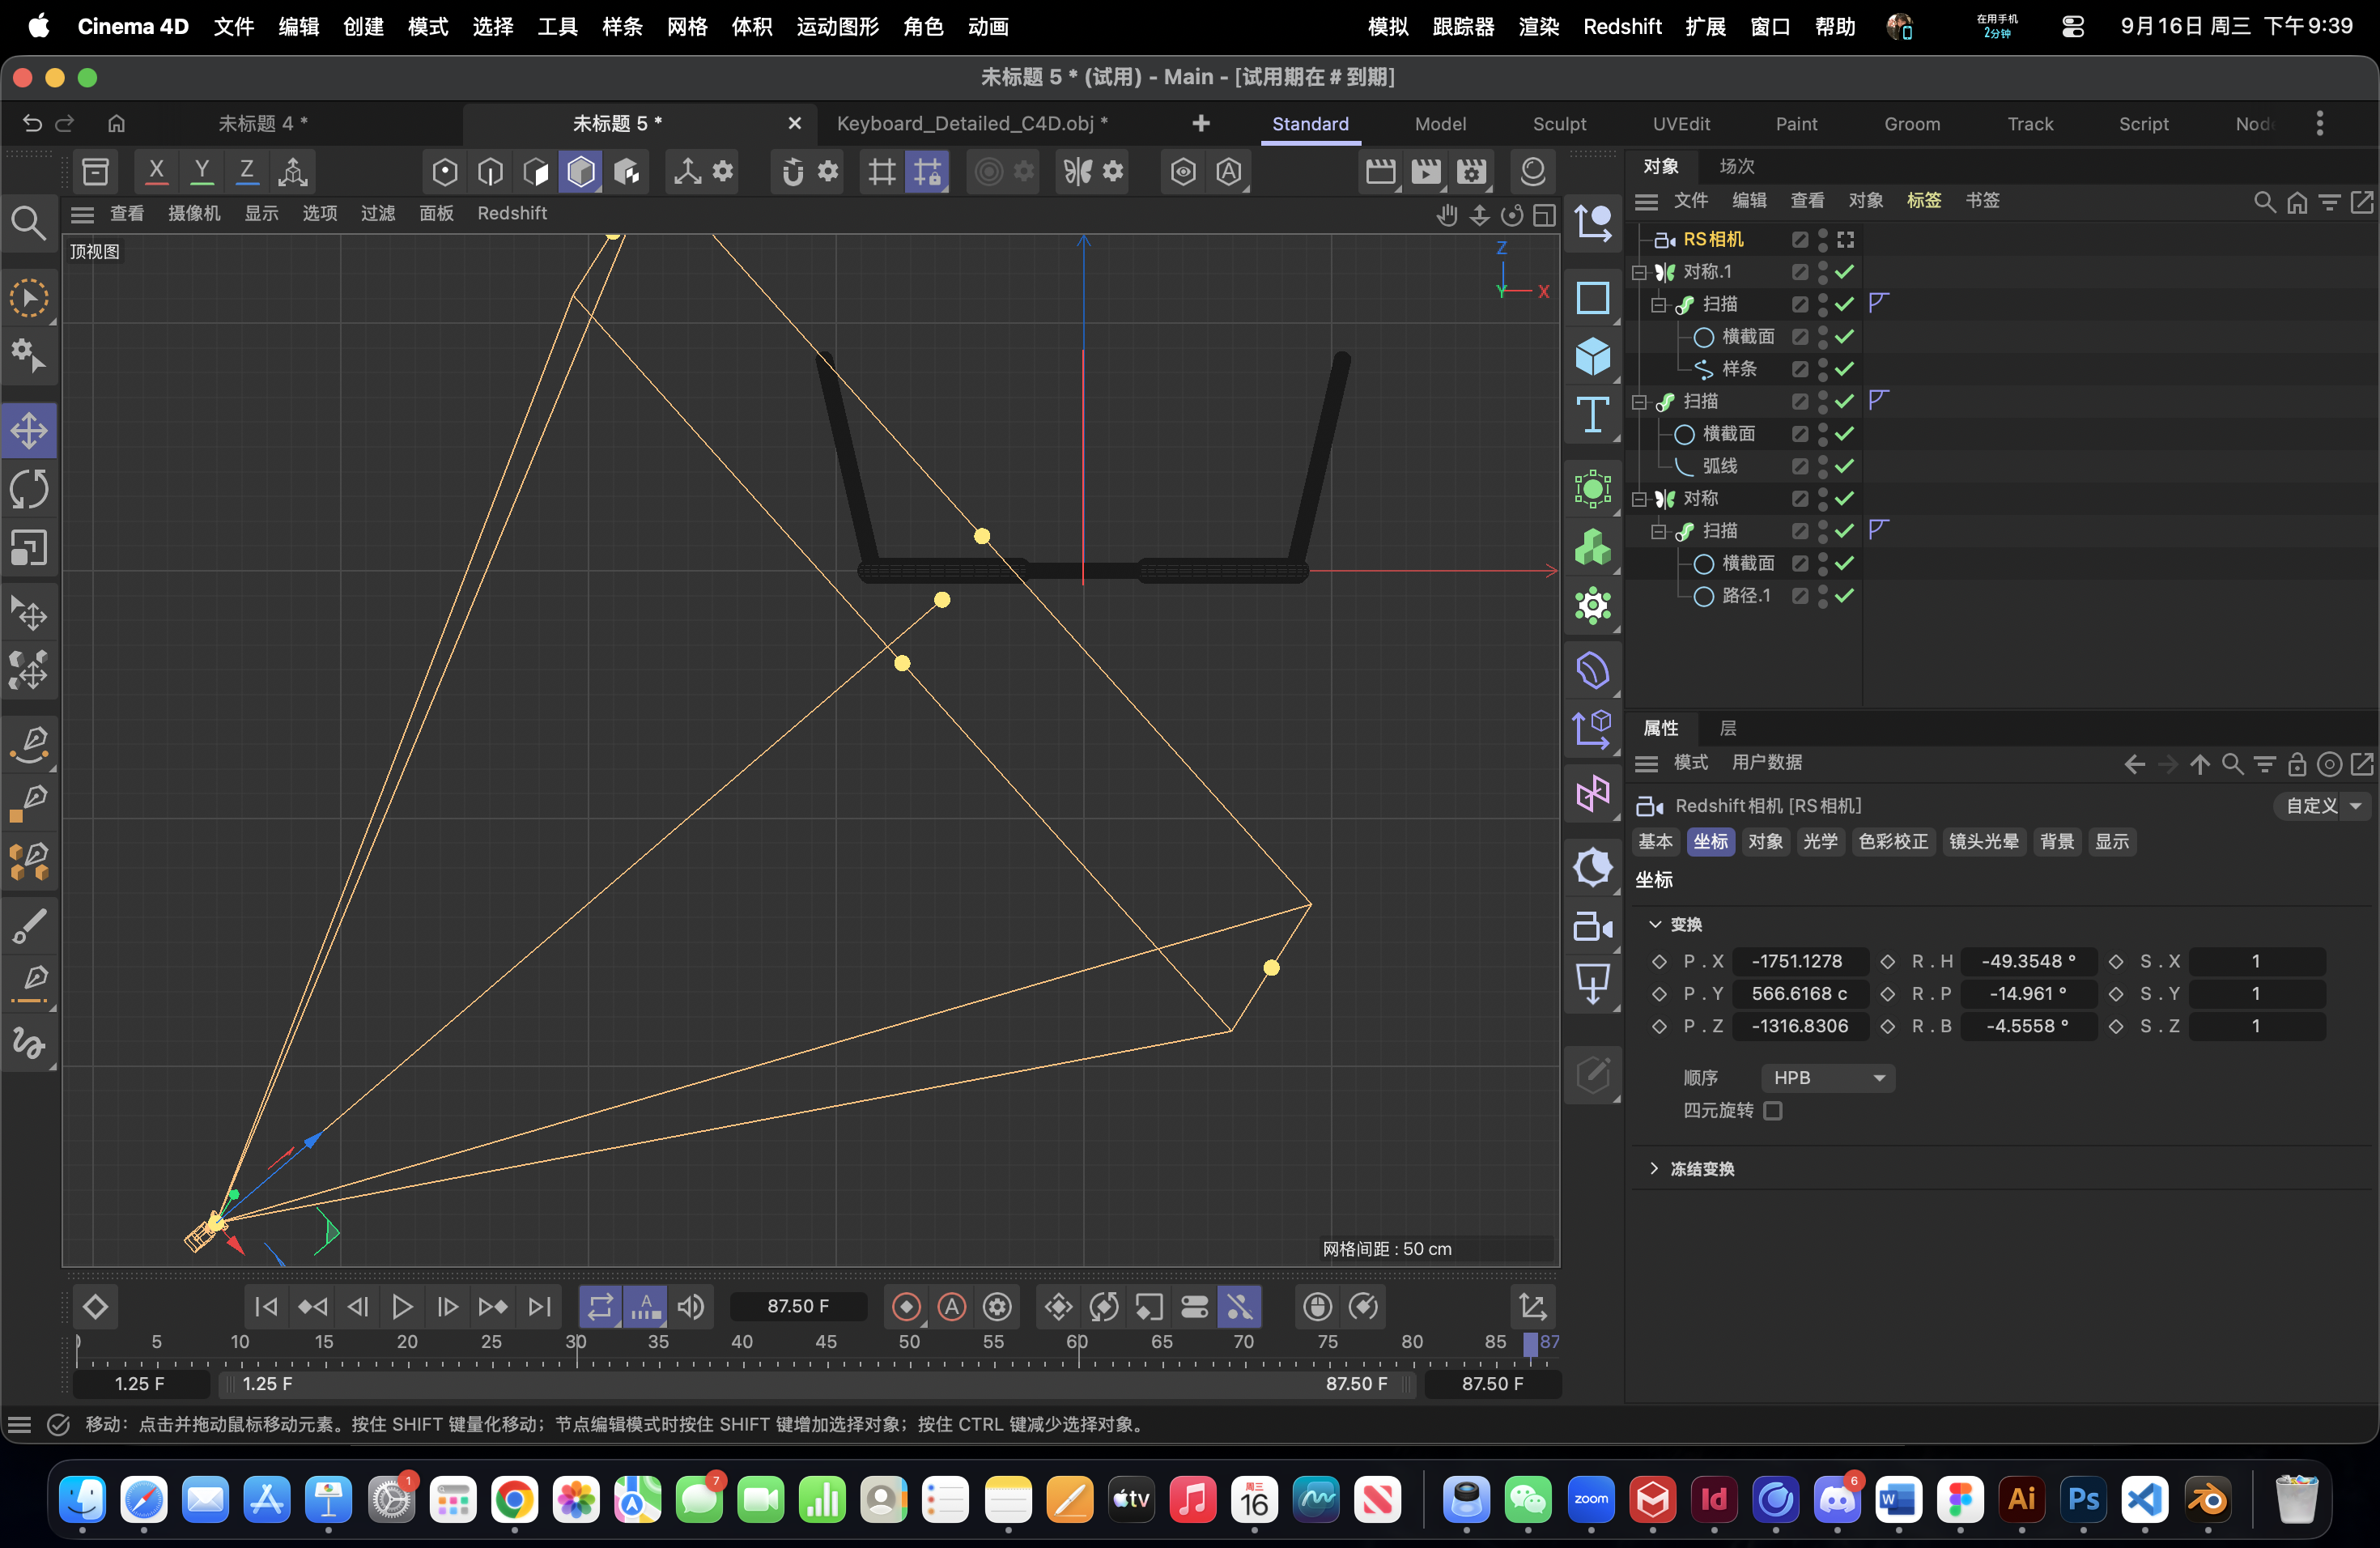Screen dimensions: 2380x1548
Task: Select the Scale tool in left toolbar
Action: [x=29, y=547]
